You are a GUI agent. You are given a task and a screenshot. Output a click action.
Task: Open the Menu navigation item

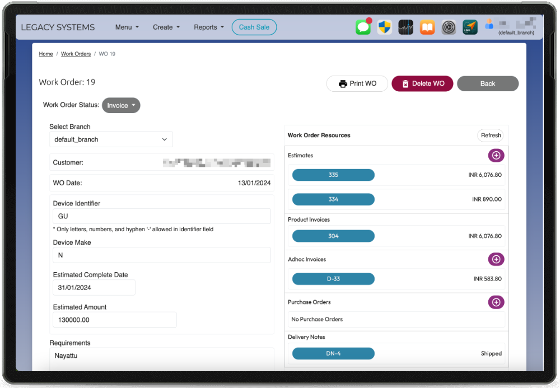[x=127, y=27]
